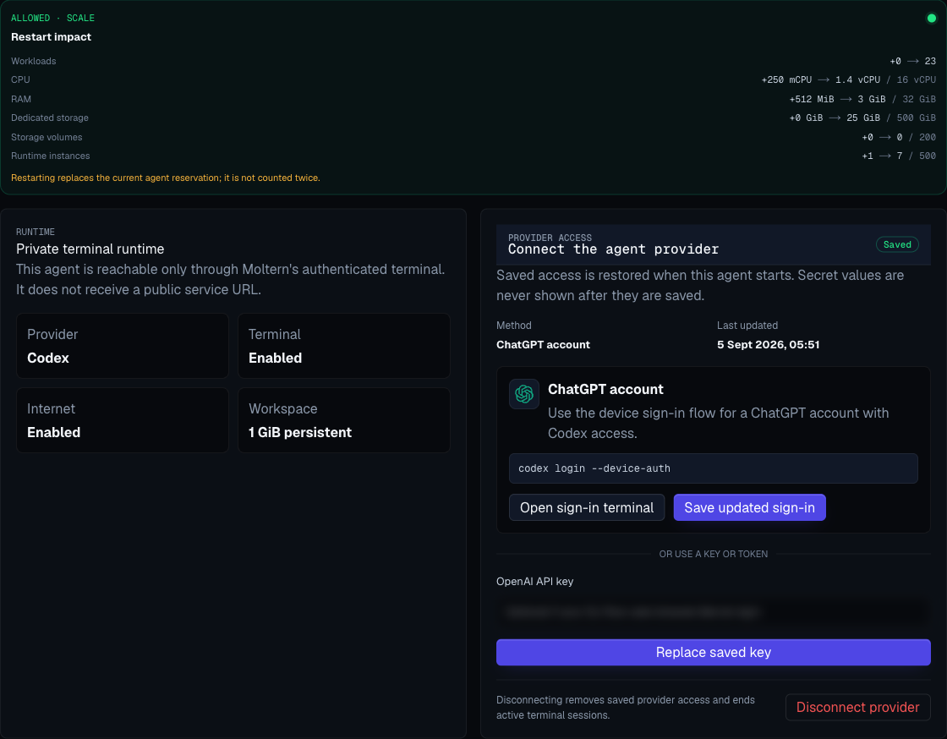Click the last updated date 5 Sept 2026

[769, 345]
